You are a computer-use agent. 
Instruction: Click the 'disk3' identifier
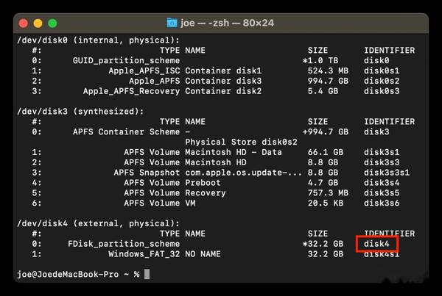coord(376,131)
